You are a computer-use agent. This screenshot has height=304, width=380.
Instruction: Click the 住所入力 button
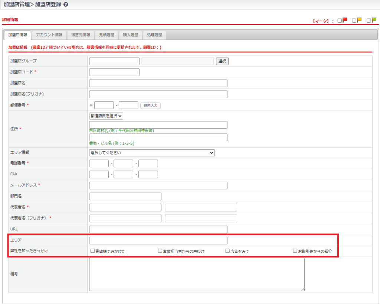tap(150, 106)
